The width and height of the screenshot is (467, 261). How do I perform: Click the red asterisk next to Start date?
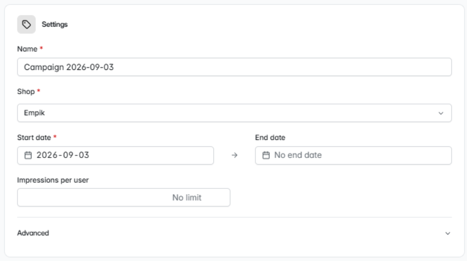(x=55, y=137)
